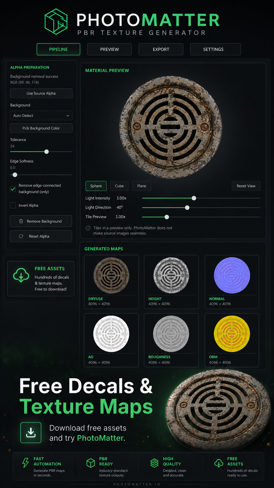
Task: Click the Tolerance value '24'
Action: pyautogui.click(x=12, y=146)
